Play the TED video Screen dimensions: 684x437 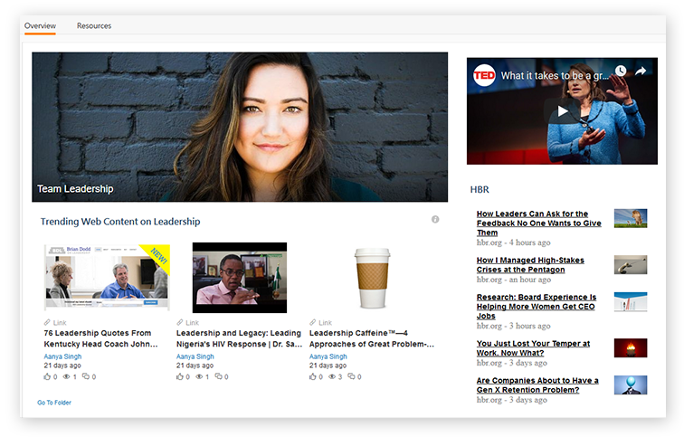click(x=562, y=111)
